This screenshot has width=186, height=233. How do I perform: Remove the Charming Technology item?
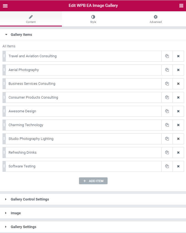[x=178, y=125]
